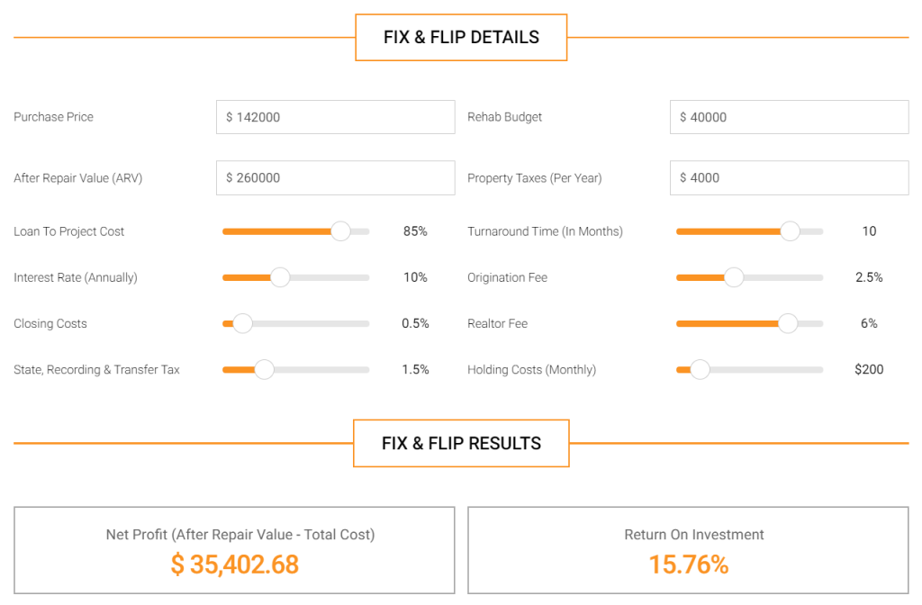This screenshot has height=605, width=922.
Task: Click the Holding Costs monthly slider thumb
Action: (699, 369)
